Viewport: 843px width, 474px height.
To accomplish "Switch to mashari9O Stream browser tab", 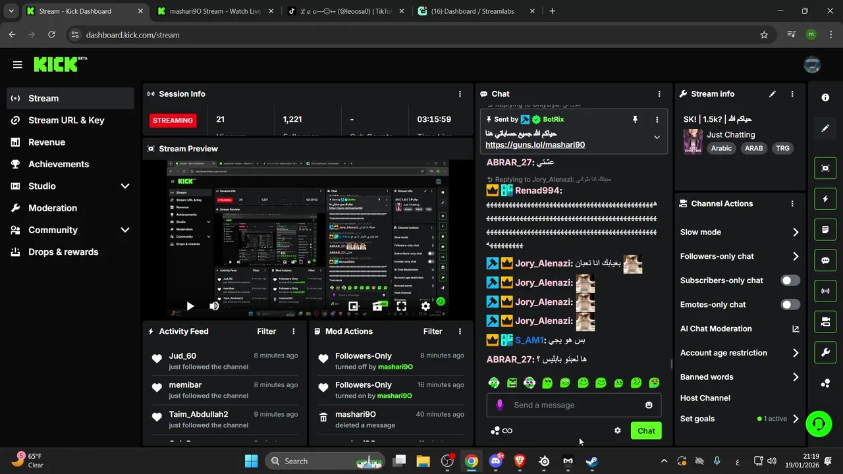I will [x=215, y=11].
